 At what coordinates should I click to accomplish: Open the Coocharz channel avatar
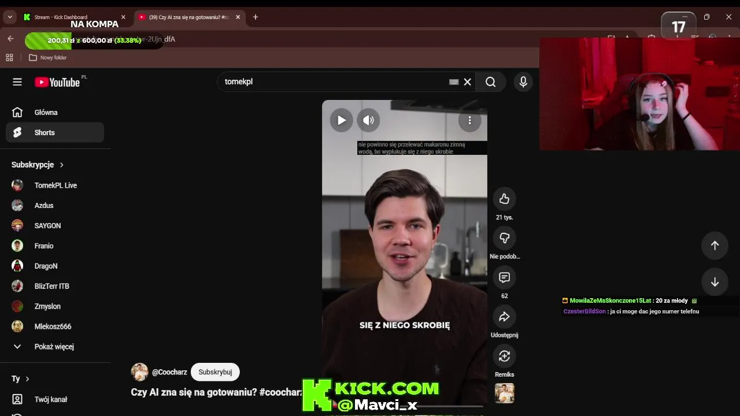140,372
